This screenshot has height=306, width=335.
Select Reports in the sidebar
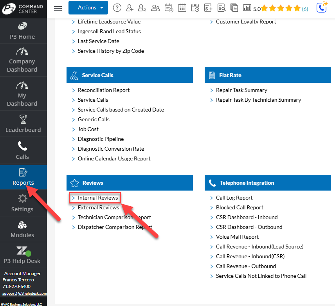(x=23, y=177)
